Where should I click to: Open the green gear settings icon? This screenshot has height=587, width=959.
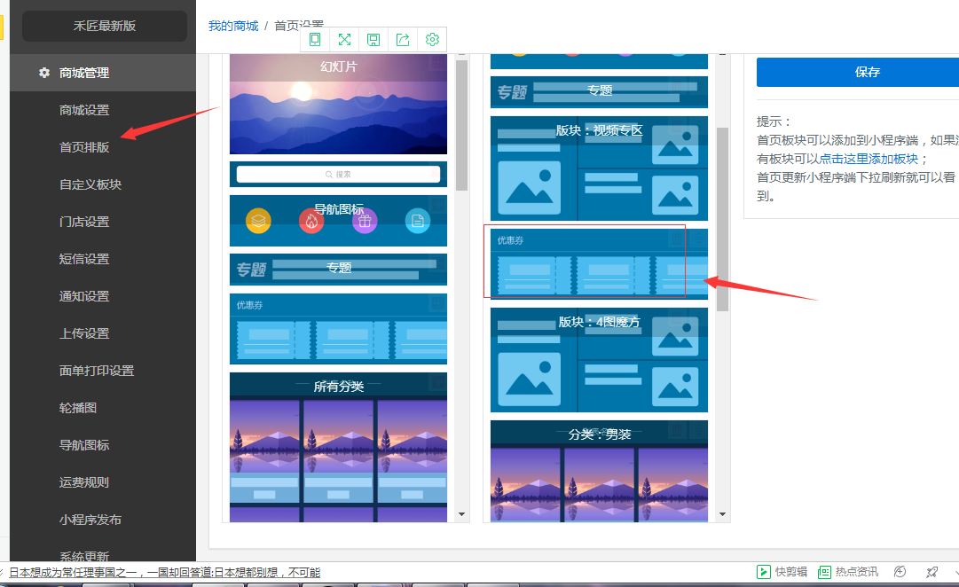tap(432, 39)
